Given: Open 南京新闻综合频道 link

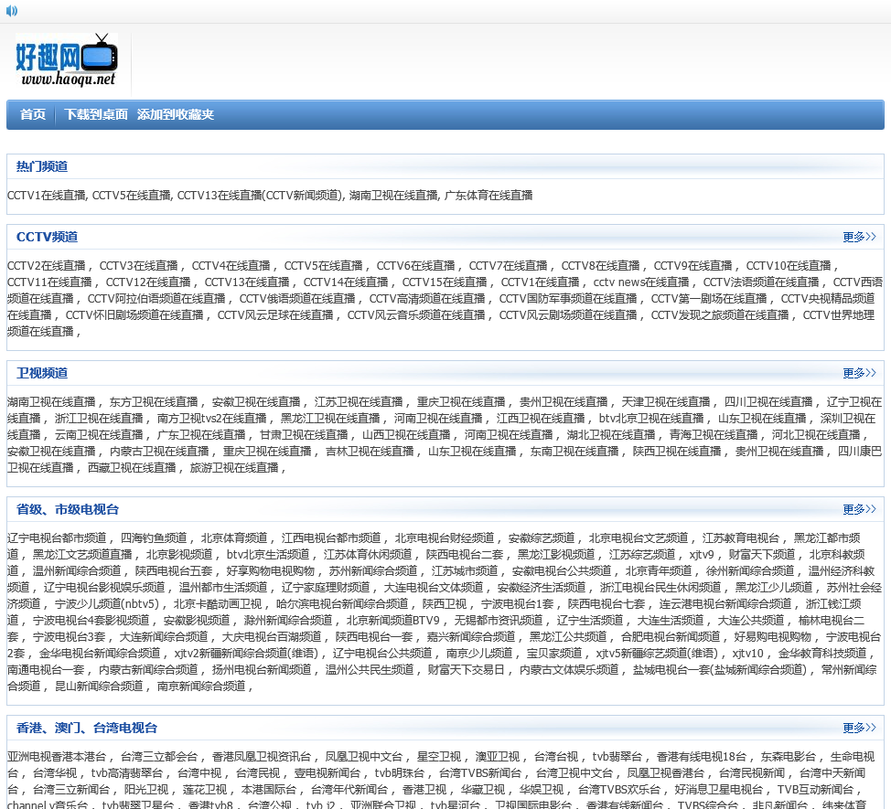Looking at the screenshot, I should (x=201, y=687).
